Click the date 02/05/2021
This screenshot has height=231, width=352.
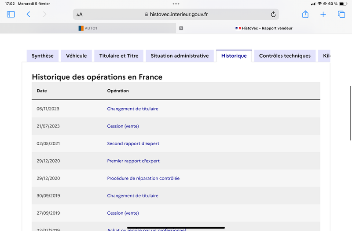coord(48,143)
